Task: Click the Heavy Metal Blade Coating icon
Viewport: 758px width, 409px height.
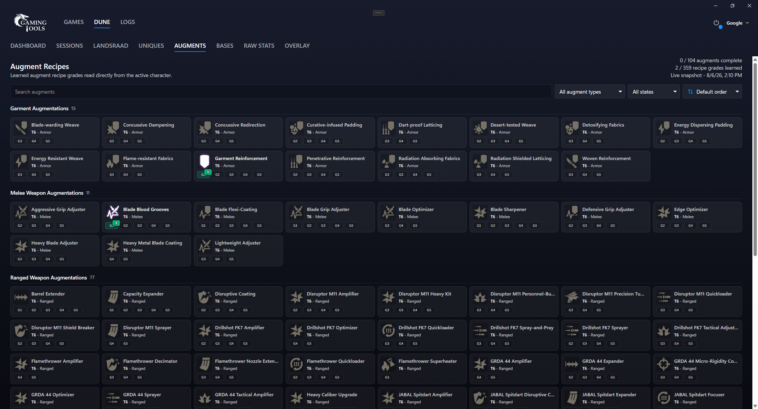Action: pos(113,246)
